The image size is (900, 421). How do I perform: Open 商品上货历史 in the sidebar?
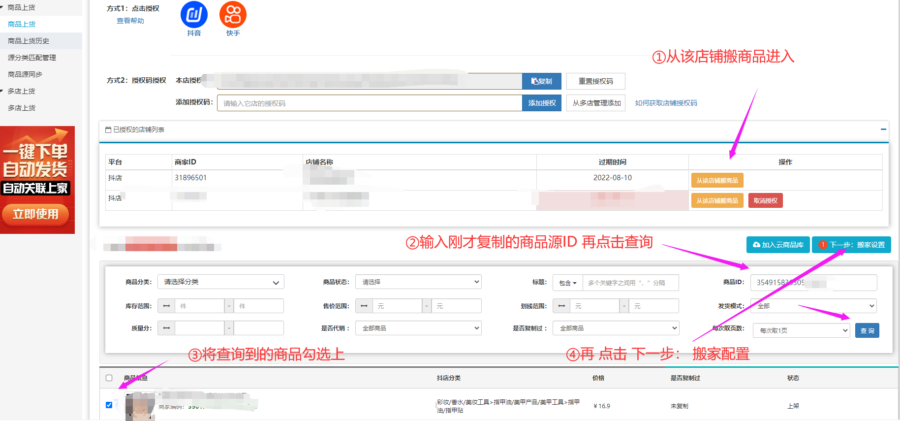(x=29, y=41)
